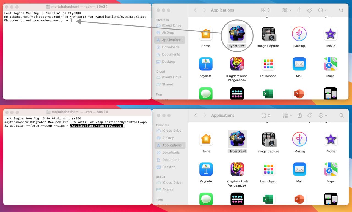Click Tags icon in upper Finder toolbar
Viewport: 352px width, 212px height.
click(309, 10)
